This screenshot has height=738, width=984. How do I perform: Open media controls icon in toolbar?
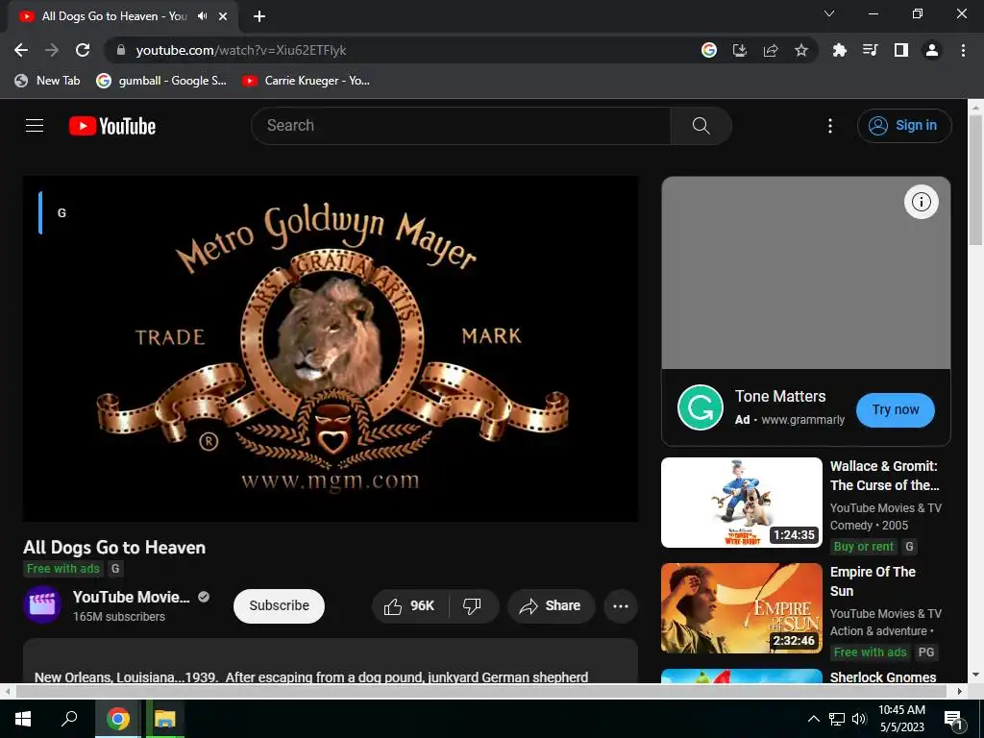coord(870,50)
